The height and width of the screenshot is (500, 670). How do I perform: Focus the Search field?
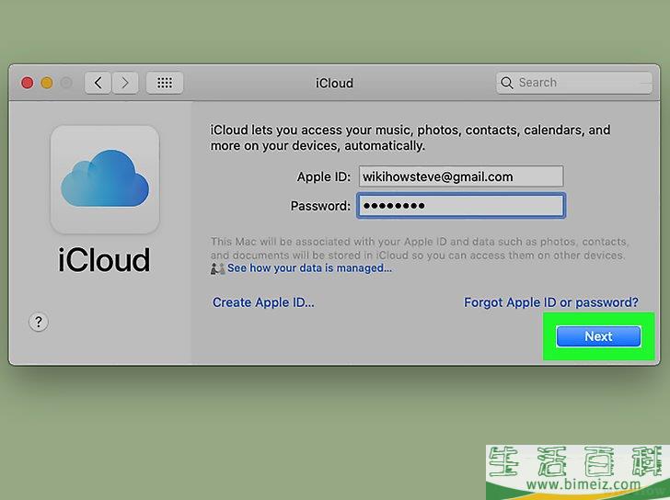coord(574,83)
